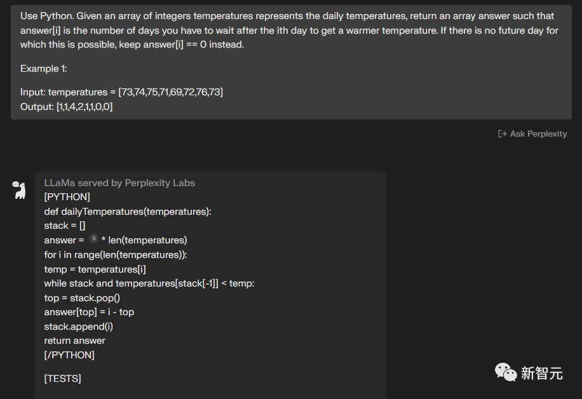Click the WeChat logo watermark
The width and height of the screenshot is (582, 399).
coord(506,372)
